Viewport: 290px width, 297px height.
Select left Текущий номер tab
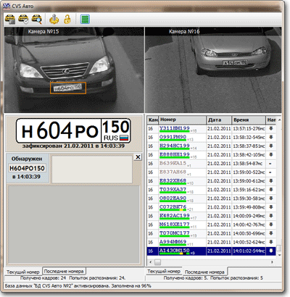tap(23, 272)
